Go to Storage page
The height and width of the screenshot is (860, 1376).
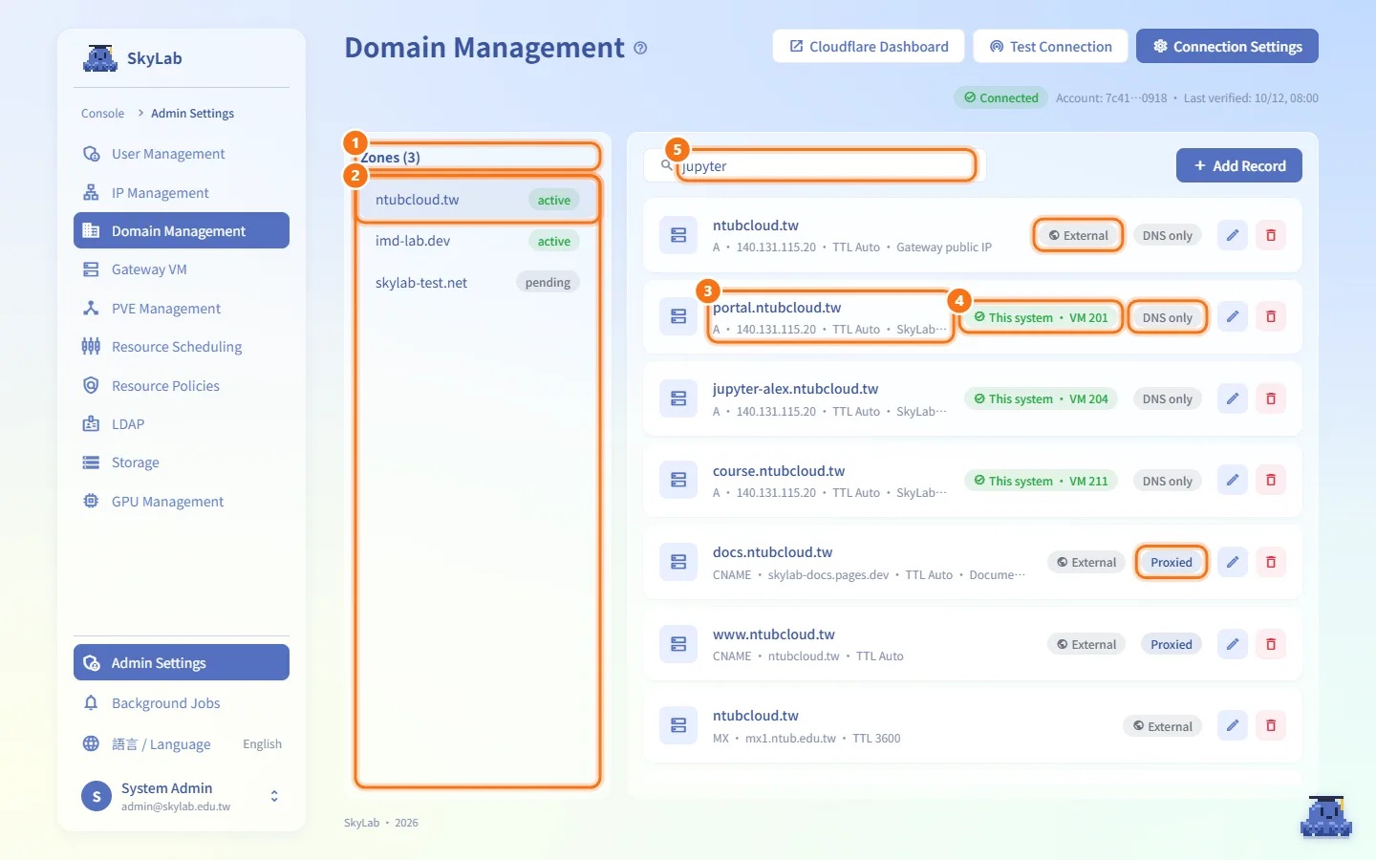[x=182, y=462]
